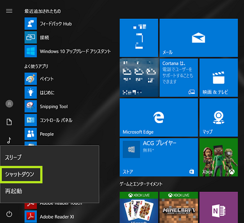Click the Snipping Tool label

pos(54,107)
